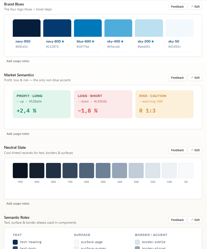The width and height of the screenshot is (207, 249).
Task: Click the 'Brand Blues' section heading
Action: coord(14,4)
